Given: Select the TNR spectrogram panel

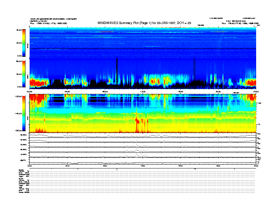Looking at the screenshot, I should 143,113.
